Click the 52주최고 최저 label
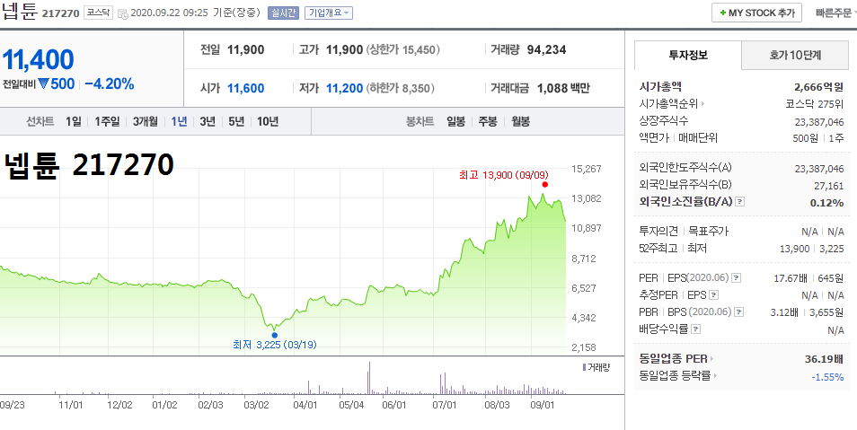The height and width of the screenshot is (430, 857). [672, 248]
